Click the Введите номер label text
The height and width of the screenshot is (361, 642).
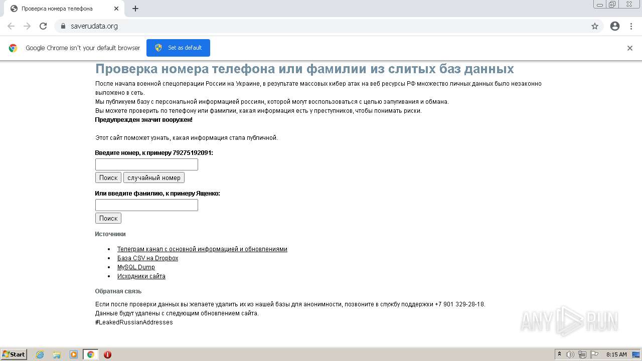click(x=154, y=153)
